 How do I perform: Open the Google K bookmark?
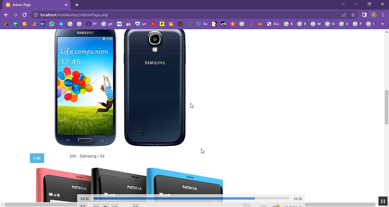point(288,24)
